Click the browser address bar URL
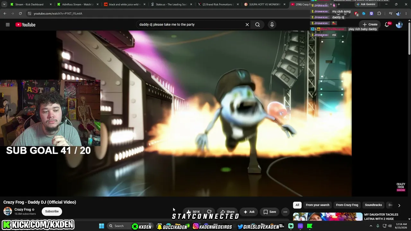This screenshot has height=231, width=411. (58, 13)
